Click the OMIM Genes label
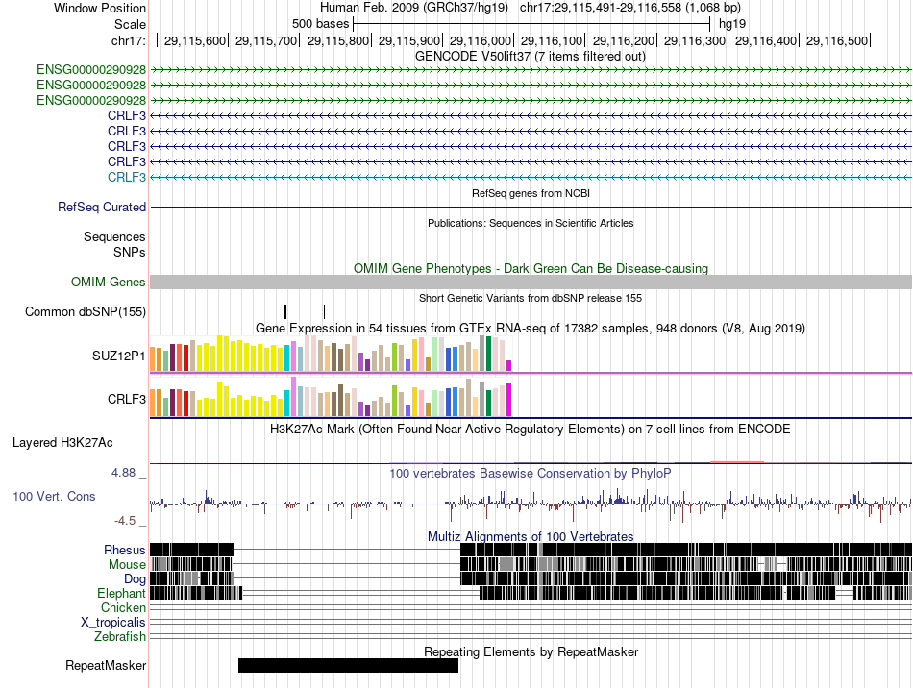Viewport: 913px width, 688px height. (x=108, y=283)
